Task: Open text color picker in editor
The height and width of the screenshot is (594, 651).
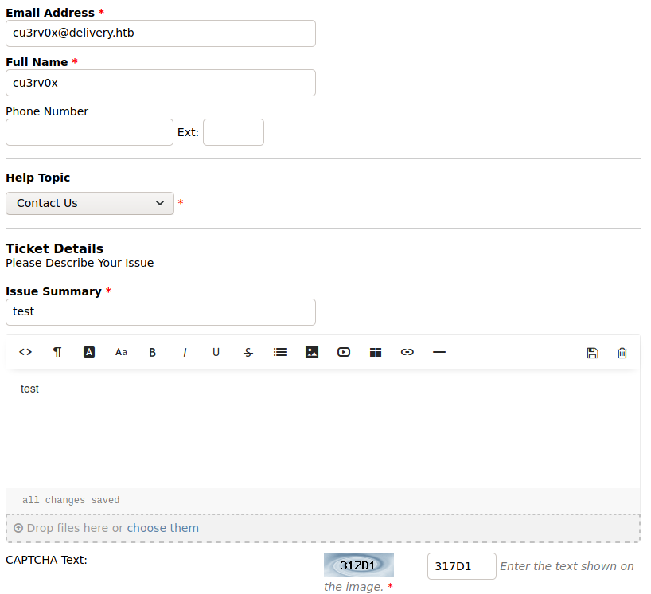Action: coord(89,352)
